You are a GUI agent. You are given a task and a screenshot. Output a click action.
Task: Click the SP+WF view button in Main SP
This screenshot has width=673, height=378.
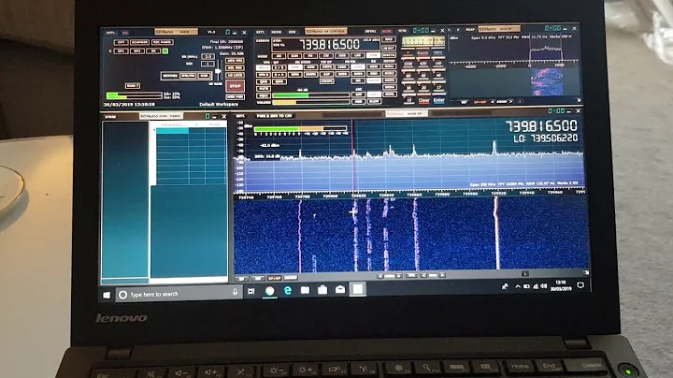tap(274, 278)
